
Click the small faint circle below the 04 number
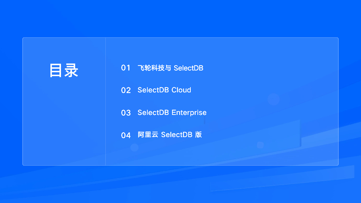tap(134, 147)
